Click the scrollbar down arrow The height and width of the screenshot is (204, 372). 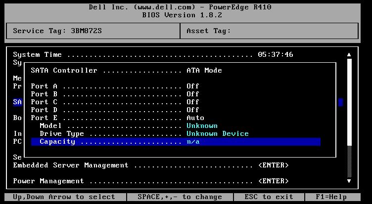pos(349,181)
